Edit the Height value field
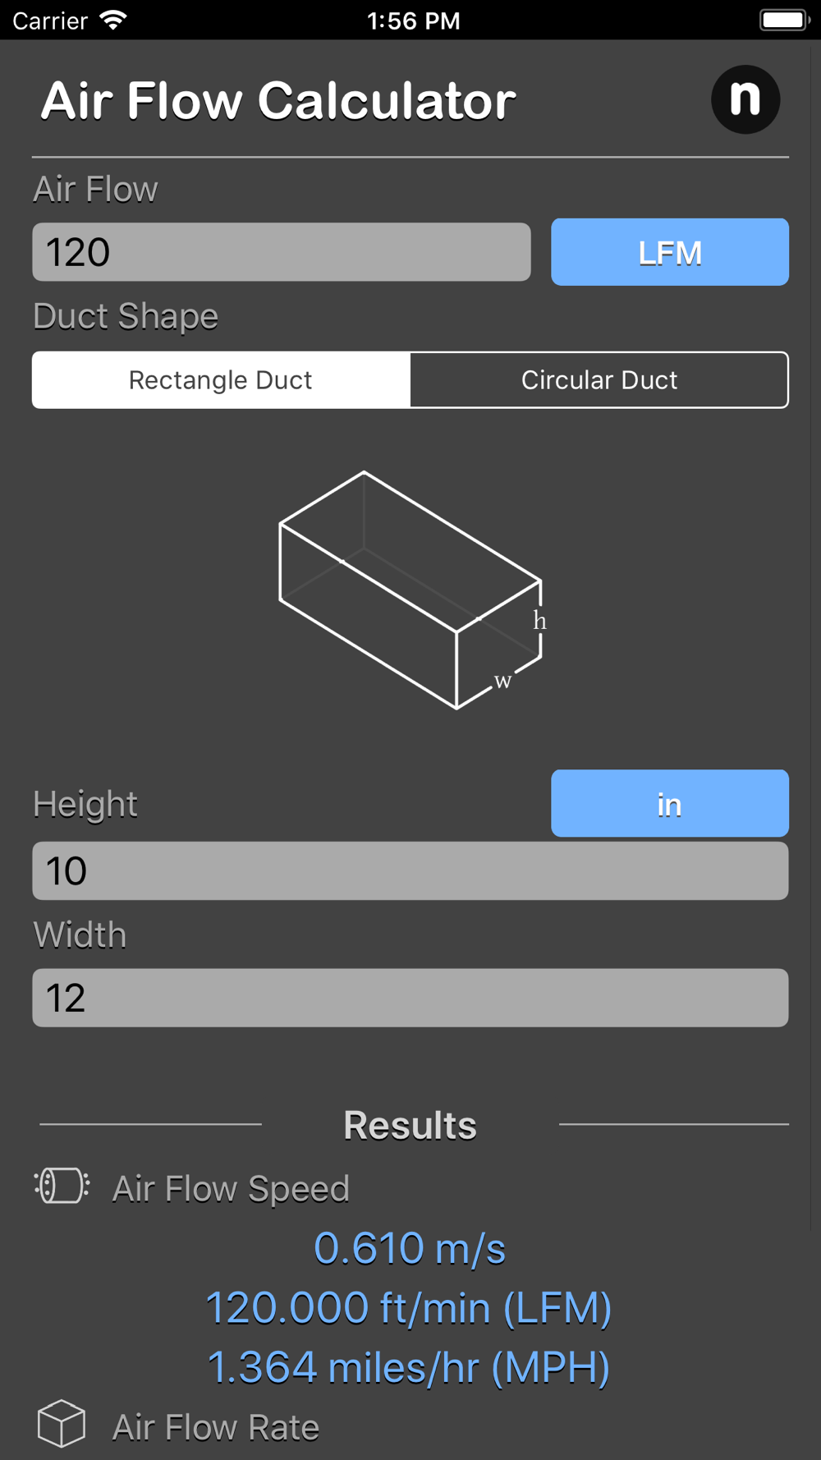 410,870
